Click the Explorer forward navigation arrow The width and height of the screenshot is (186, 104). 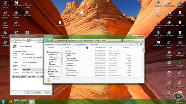(x=49, y=40)
